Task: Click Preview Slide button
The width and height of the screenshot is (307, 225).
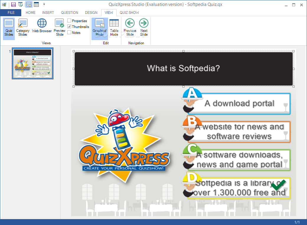Action: coord(60,28)
